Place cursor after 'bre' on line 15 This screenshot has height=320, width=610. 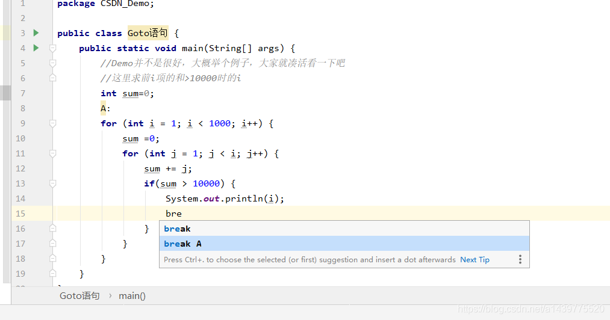tap(182, 214)
